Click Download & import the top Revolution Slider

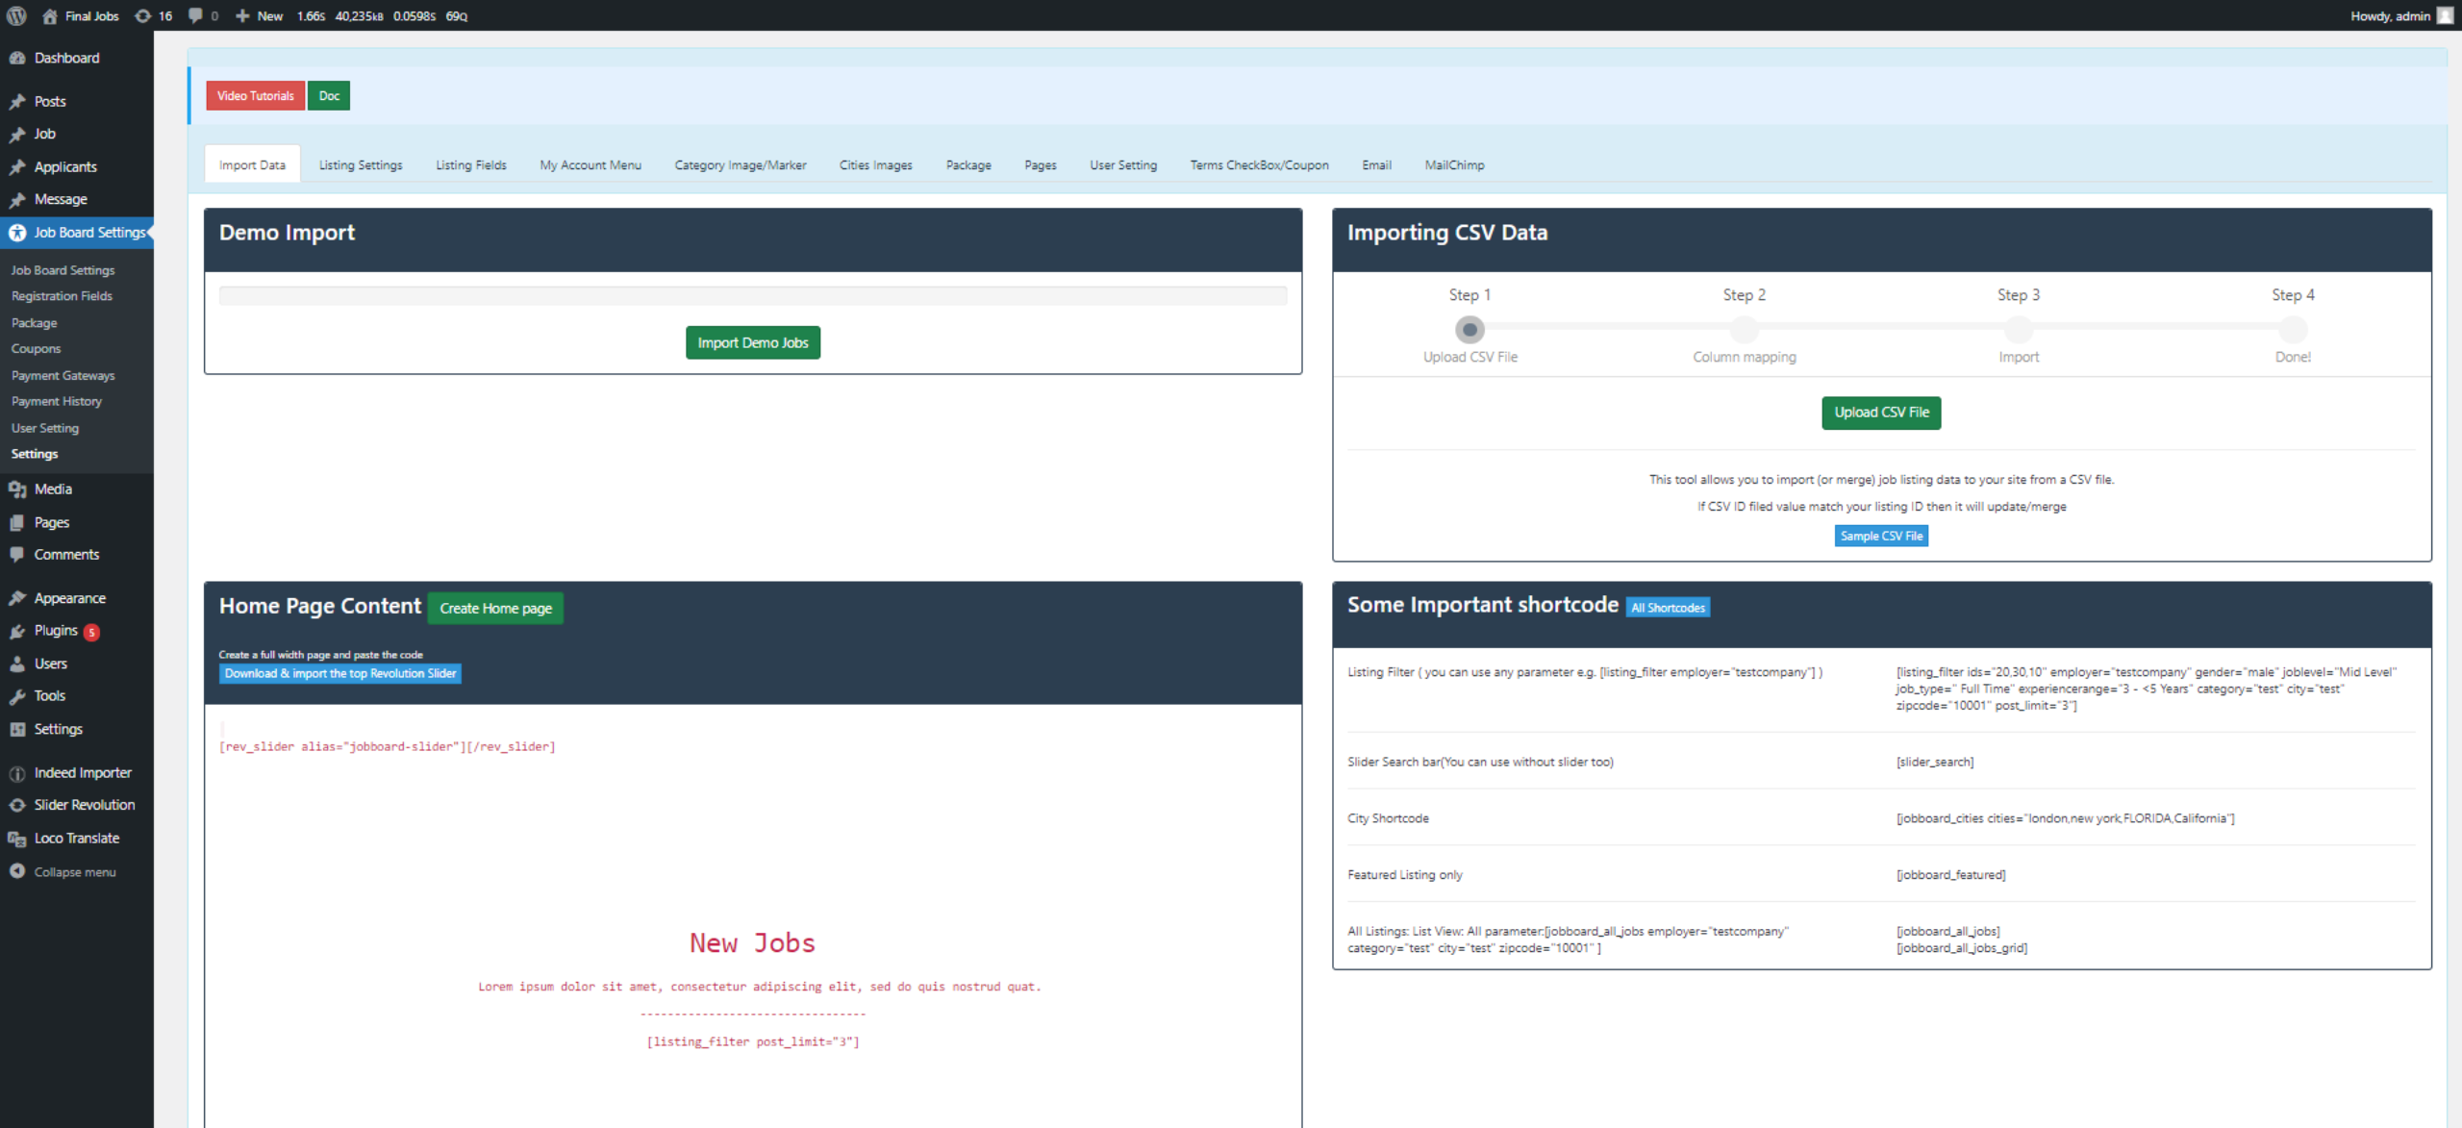click(340, 673)
